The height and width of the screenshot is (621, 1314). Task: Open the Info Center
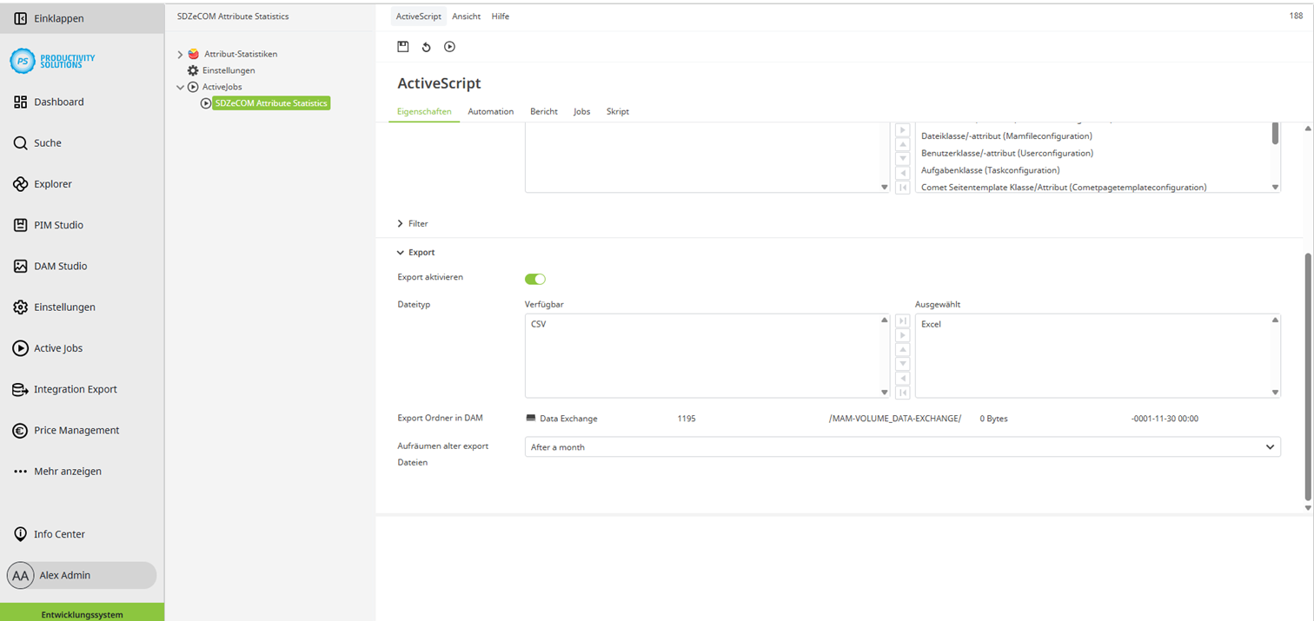coord(59,534)
